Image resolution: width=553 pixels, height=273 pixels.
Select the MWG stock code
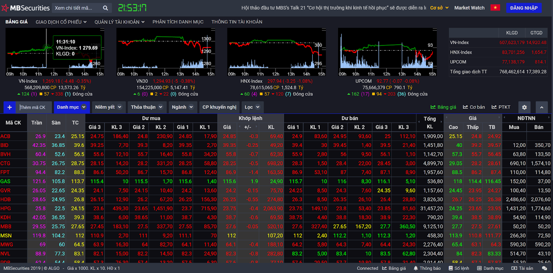point(7,244)
